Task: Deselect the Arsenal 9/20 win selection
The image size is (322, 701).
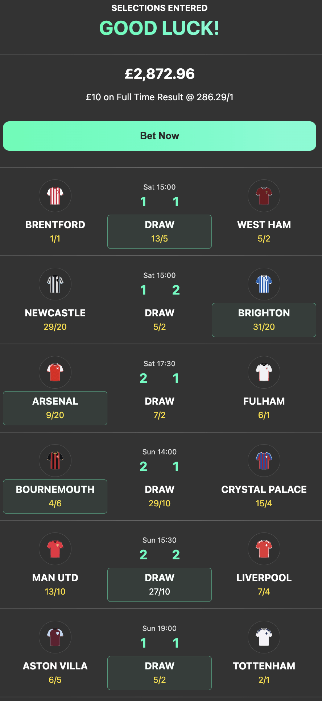Action: tap(55, 408)
